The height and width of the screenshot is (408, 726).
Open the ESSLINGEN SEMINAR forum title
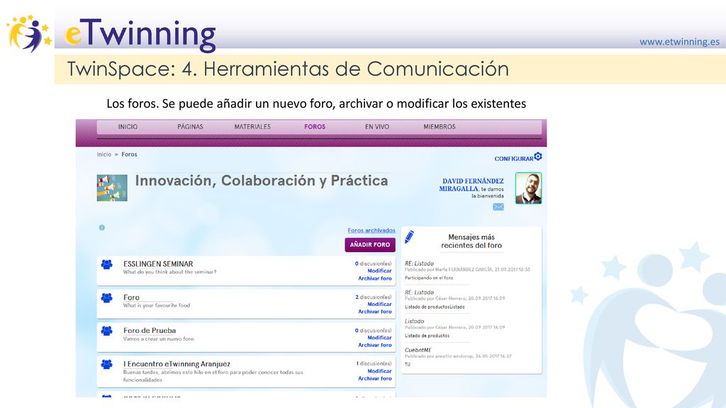pyautogui.click(x=158, y=264)
